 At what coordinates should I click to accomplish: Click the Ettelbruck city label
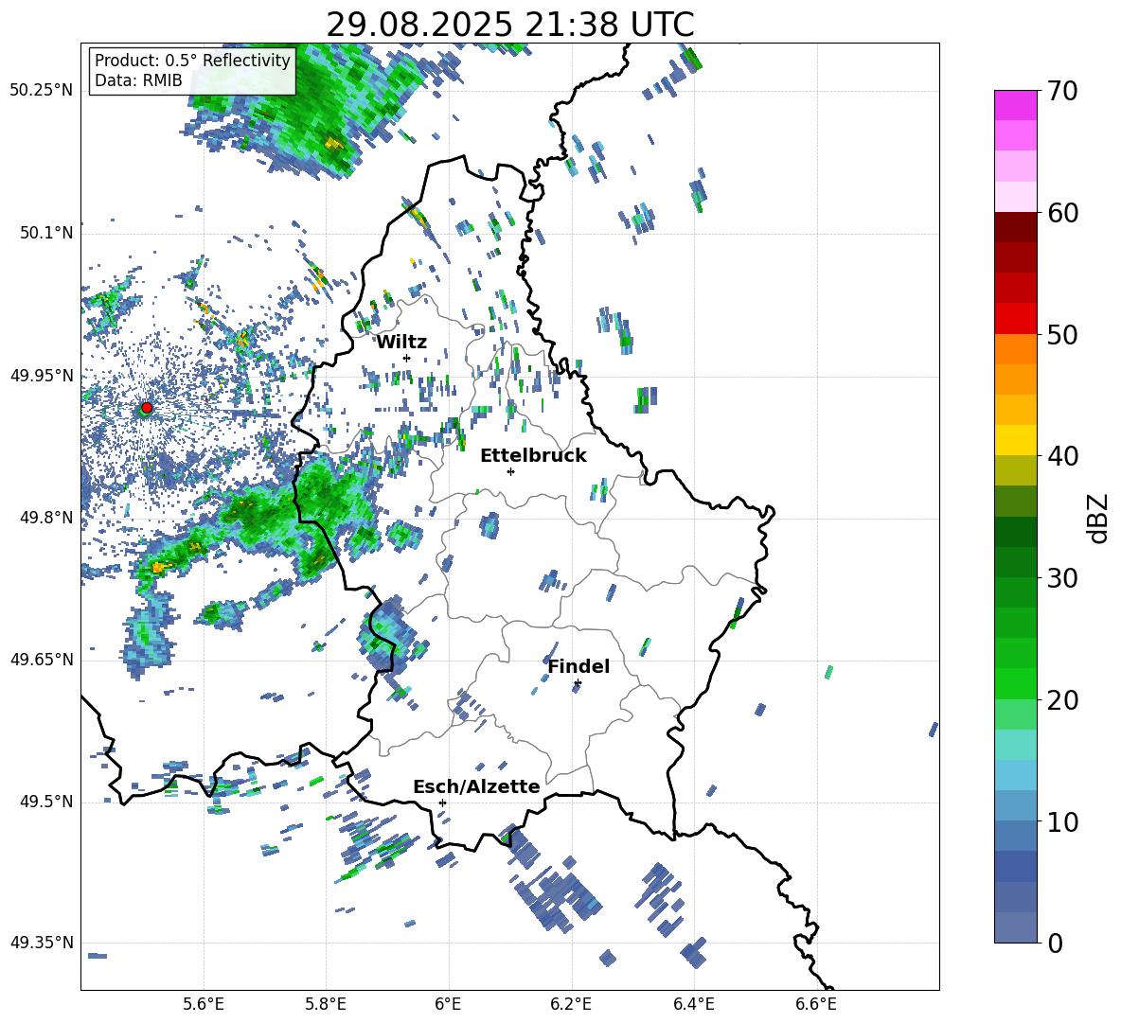(x=533, y=456)
